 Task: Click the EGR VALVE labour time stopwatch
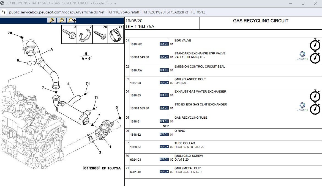tap(315, 44)
